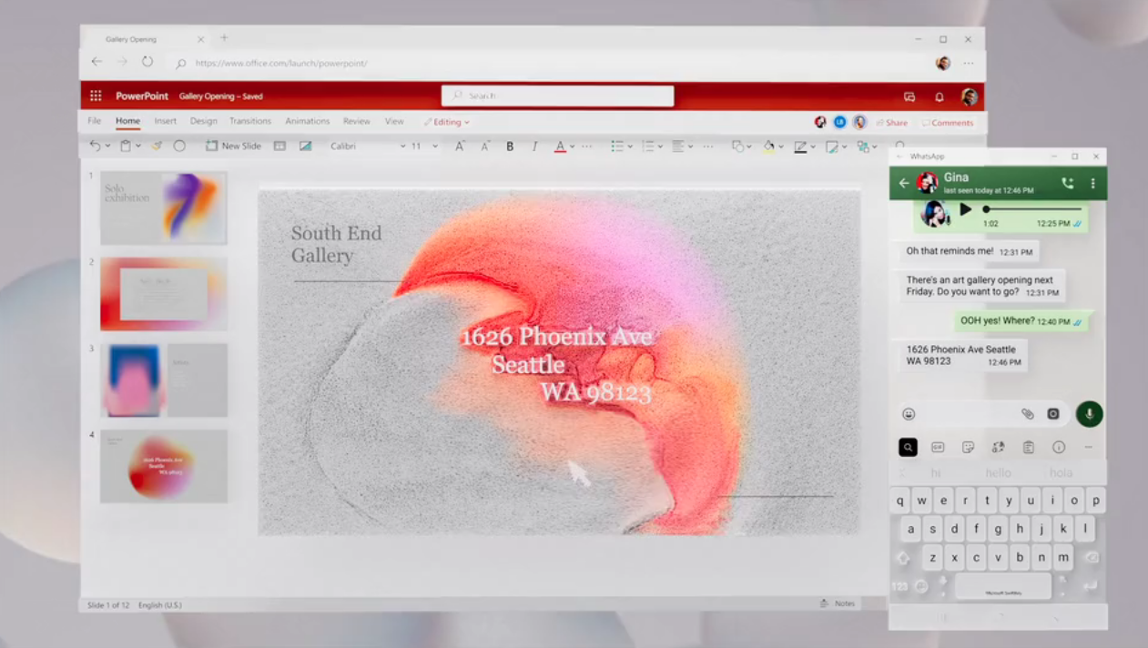Screen dimensions: 1148x648
Task: Click the presenter chat icon left of the bell
Action: pos(909,96)
